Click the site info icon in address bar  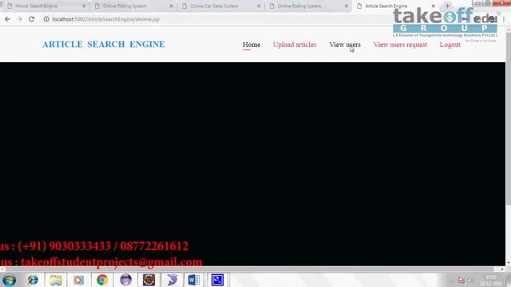46,19
